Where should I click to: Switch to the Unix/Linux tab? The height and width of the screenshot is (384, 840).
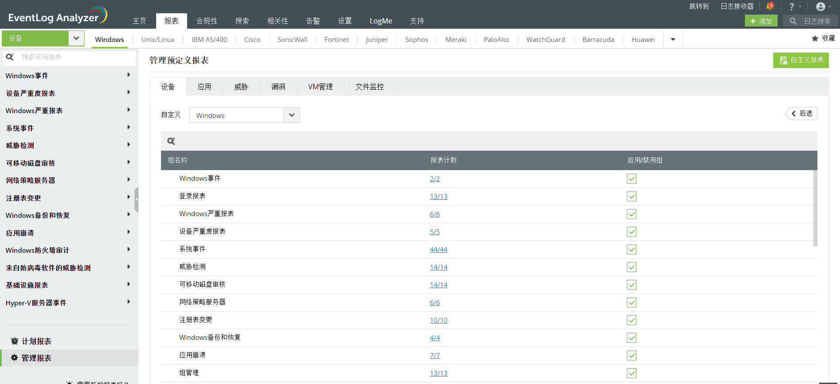click(158, 39)
